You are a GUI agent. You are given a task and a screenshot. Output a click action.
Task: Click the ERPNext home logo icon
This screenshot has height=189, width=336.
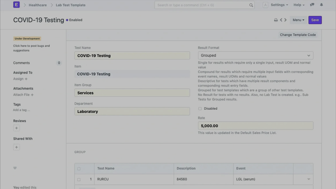[16, 5]
